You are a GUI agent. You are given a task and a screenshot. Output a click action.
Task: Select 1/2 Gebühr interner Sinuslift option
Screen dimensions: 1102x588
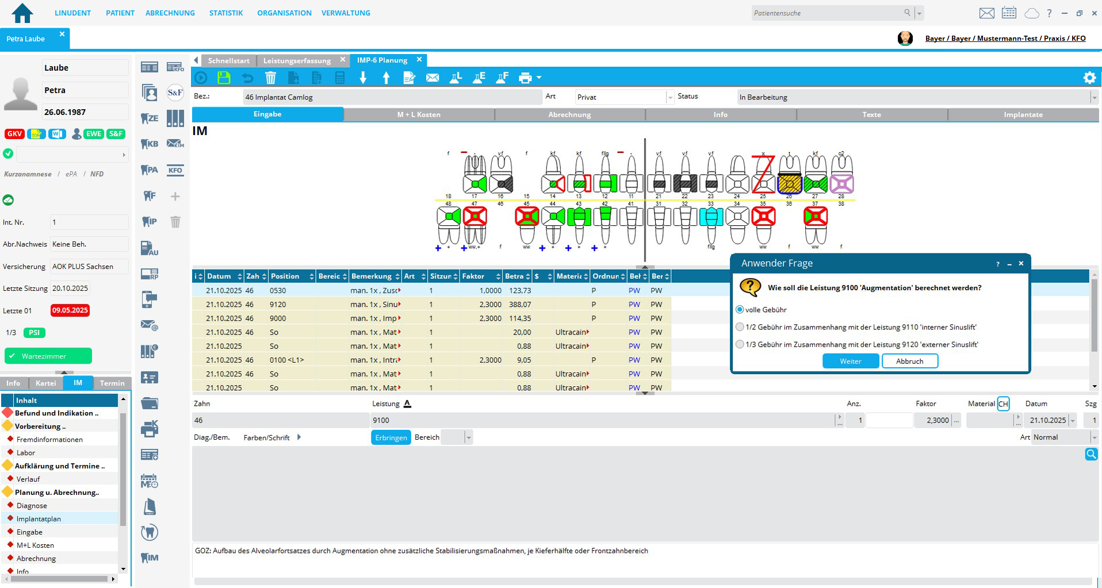click(740, 327)
